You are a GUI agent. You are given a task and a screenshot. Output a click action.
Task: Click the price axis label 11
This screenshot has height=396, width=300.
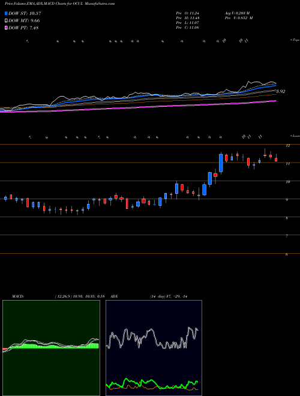tap(287, 164)
